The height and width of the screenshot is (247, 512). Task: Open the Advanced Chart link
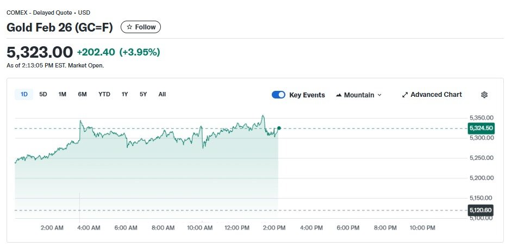[x=436, y=95]
